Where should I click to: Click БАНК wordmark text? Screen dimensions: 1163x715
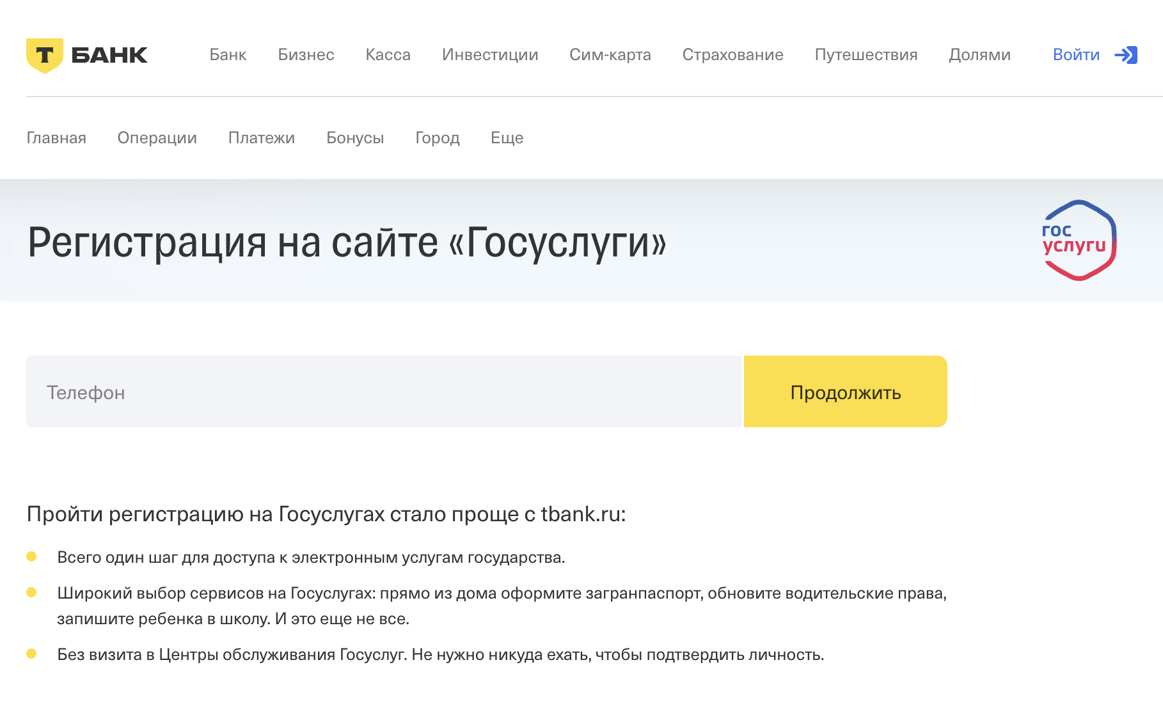[x=109, y=56]
